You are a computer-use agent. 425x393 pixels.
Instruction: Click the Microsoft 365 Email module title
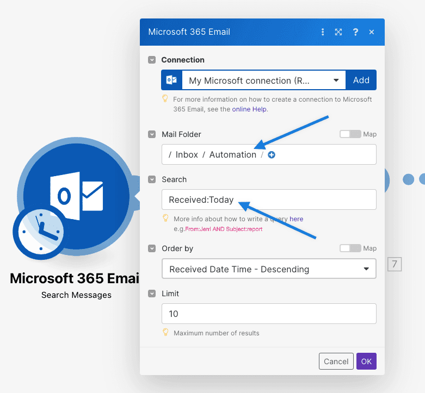[x=75, y=278]
